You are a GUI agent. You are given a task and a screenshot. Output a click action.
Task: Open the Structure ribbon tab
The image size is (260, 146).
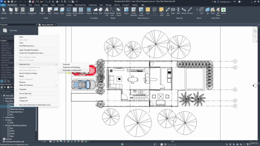[22, 5]
